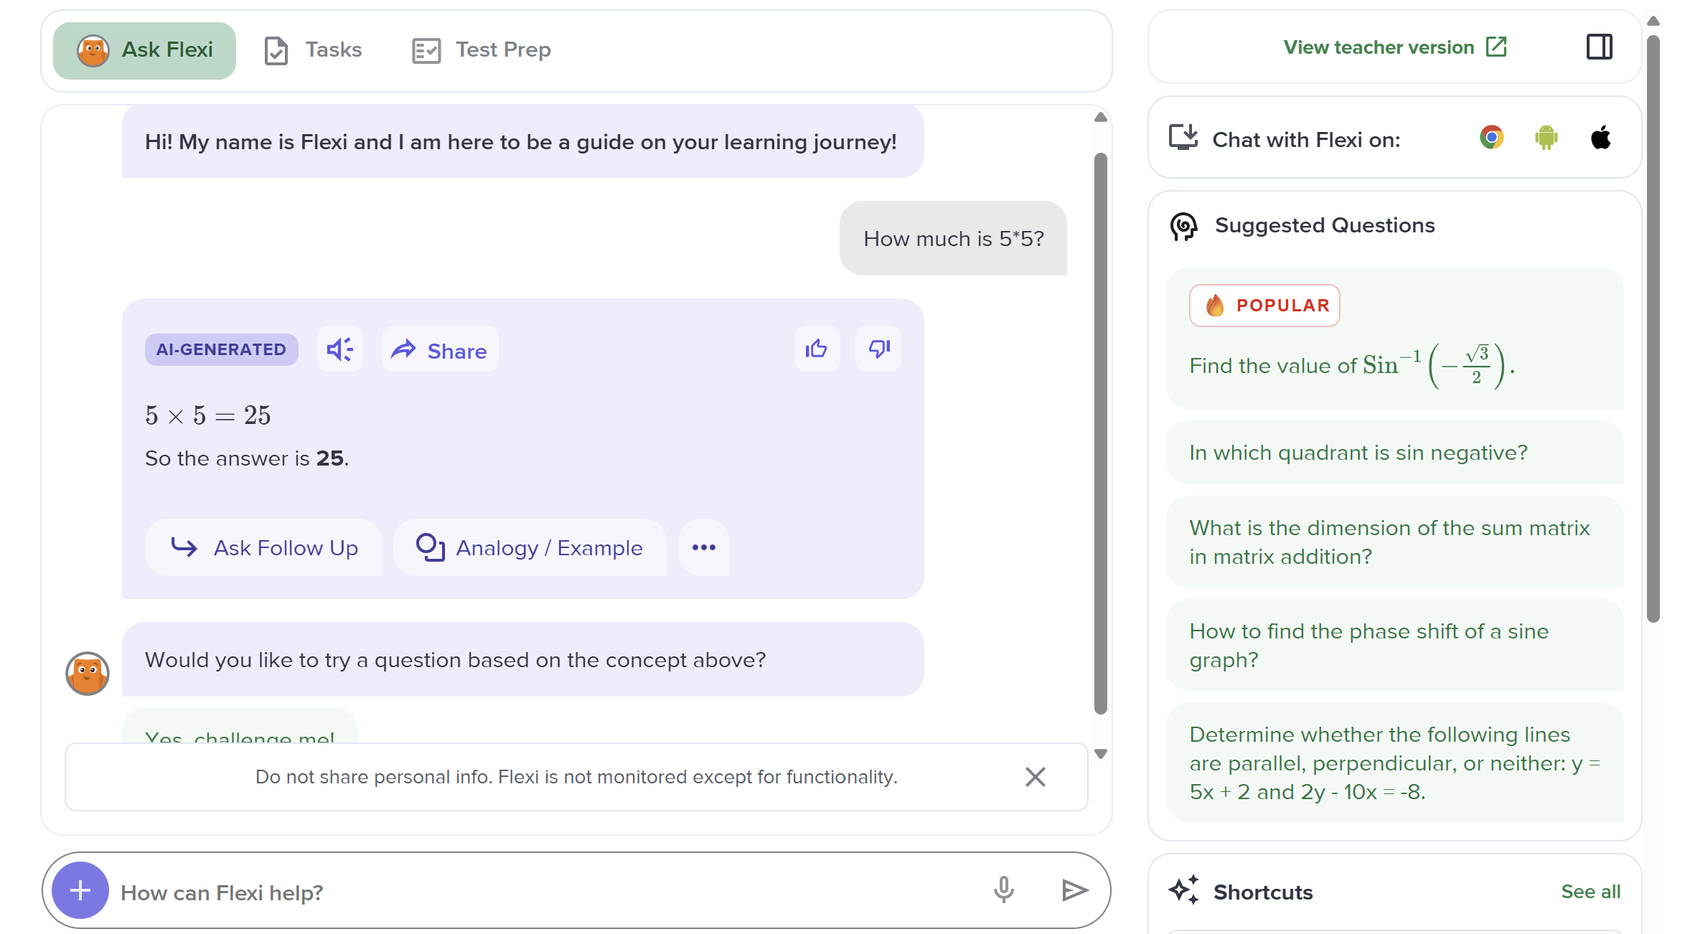1685x934 pixels.
Task: Toggle the side panel layout icon
Action: [1600, 47]
